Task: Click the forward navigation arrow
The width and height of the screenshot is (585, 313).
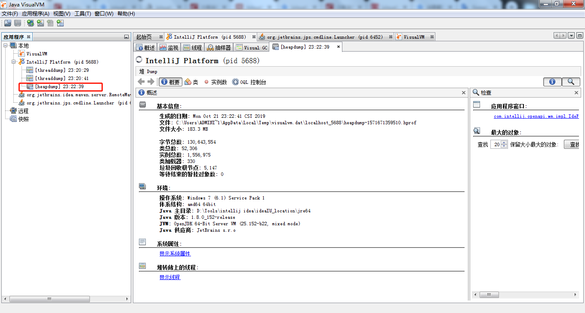Action: click(x=151, y=82)
